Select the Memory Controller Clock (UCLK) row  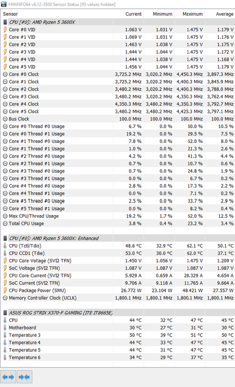(x=117, y=298)
